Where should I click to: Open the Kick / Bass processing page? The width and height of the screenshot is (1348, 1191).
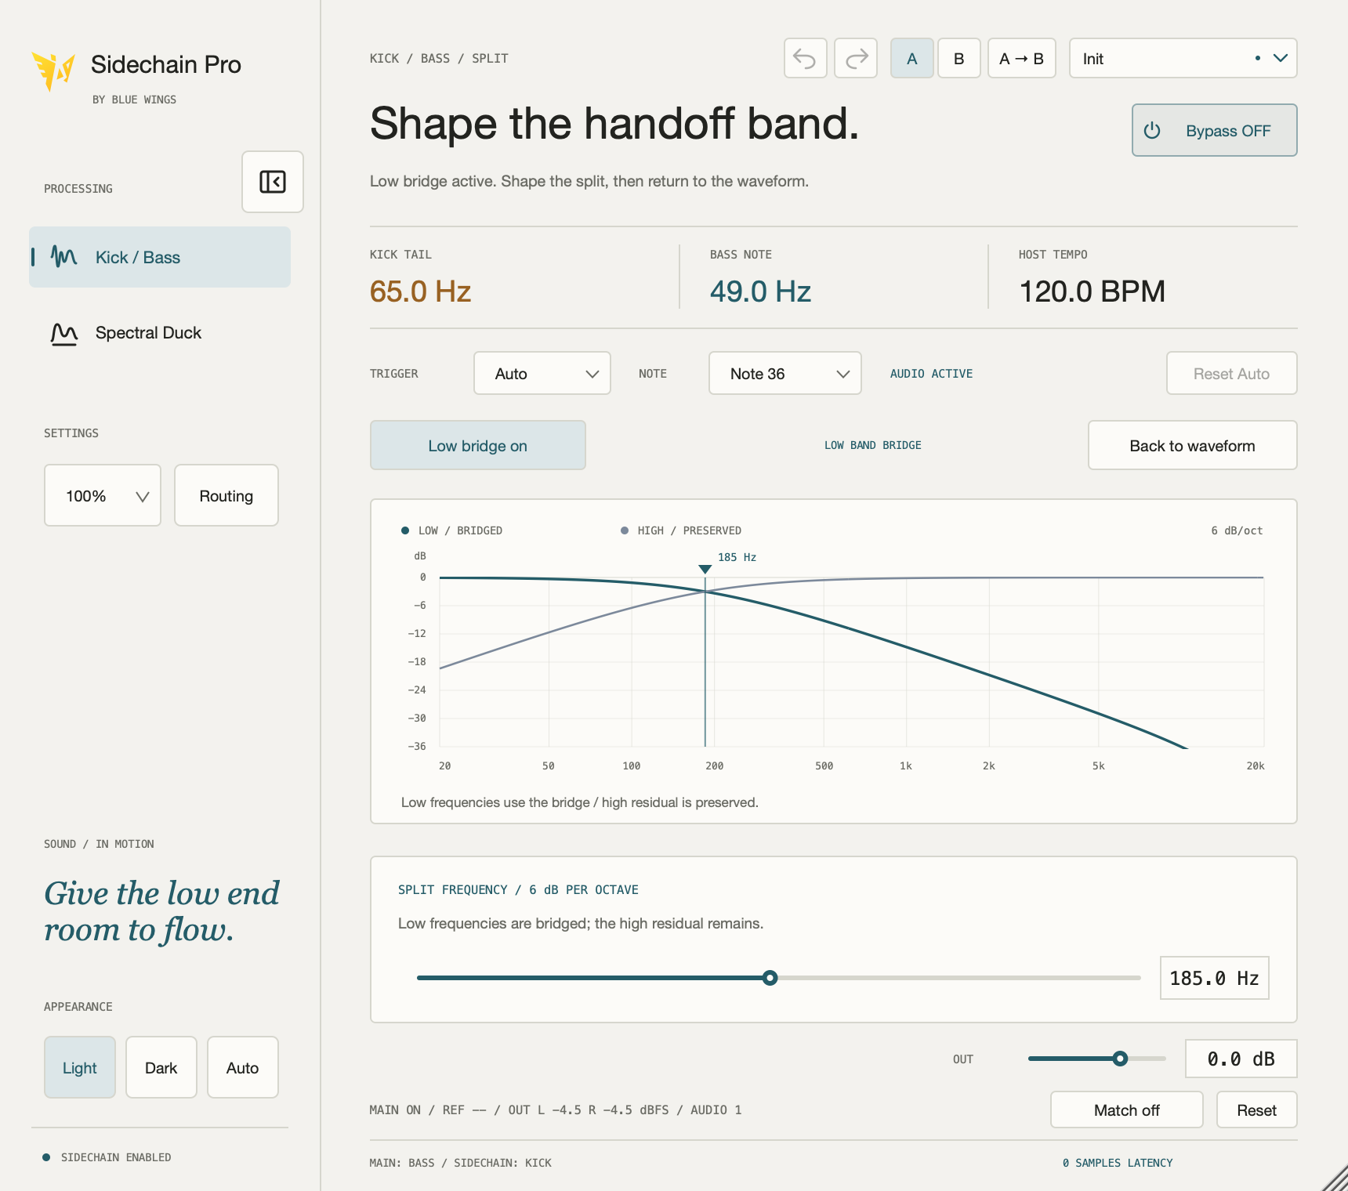tap(160, 257)
